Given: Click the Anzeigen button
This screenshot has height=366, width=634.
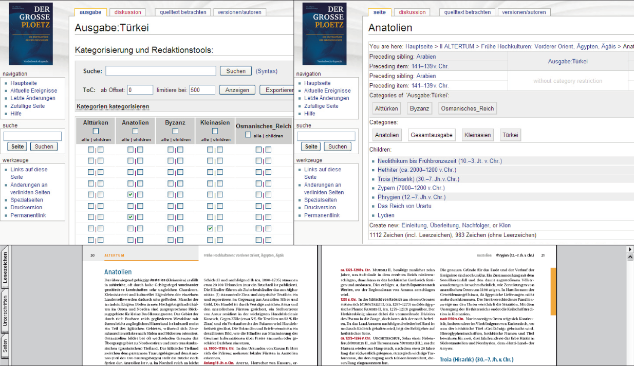Looking at the screenshot, I should pos(237,90).
